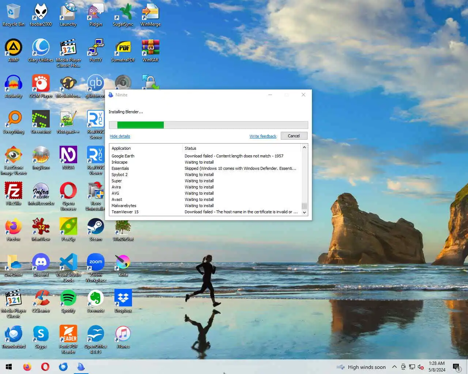The image size is (468, 374).
Task: Select the Notepad++ desktop icon
Action: (68, 122)
